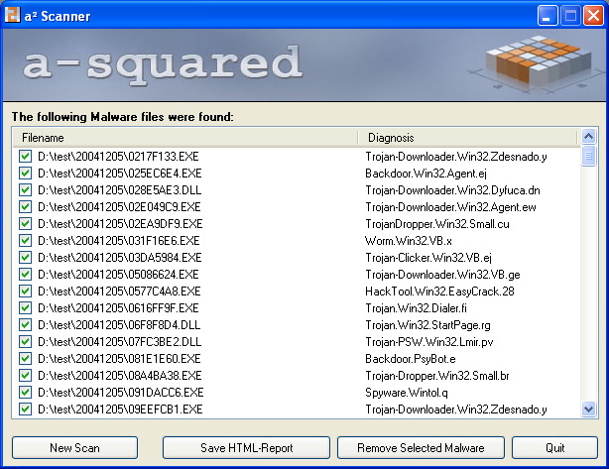Image resolution: width=609 pixels, height=469 pixels.
Task: Click the vertical scrollbar thumb
Action: pos(588,156)
